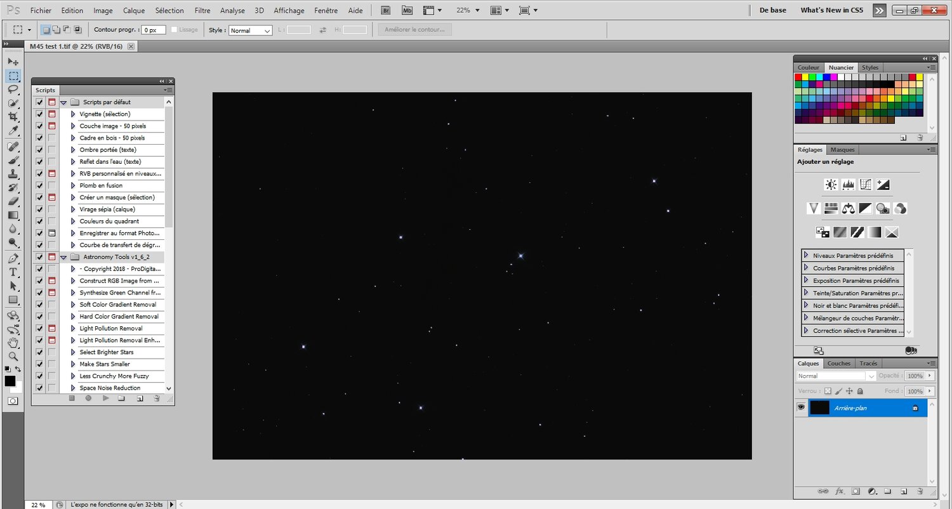Add an Exposure adjustment layer
This screenshot has width=952, height=509.
883,185
